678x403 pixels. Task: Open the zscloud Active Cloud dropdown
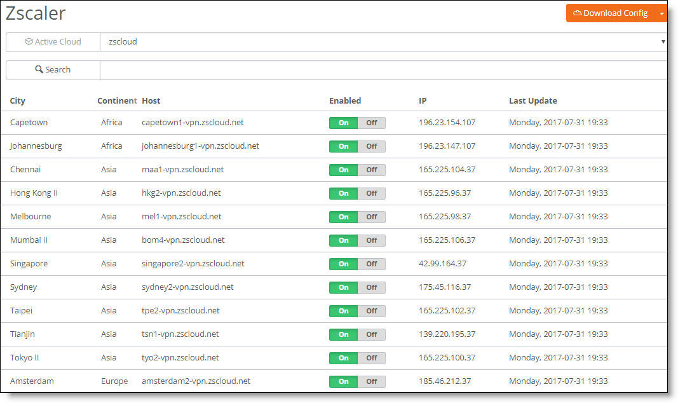[384, 42]
